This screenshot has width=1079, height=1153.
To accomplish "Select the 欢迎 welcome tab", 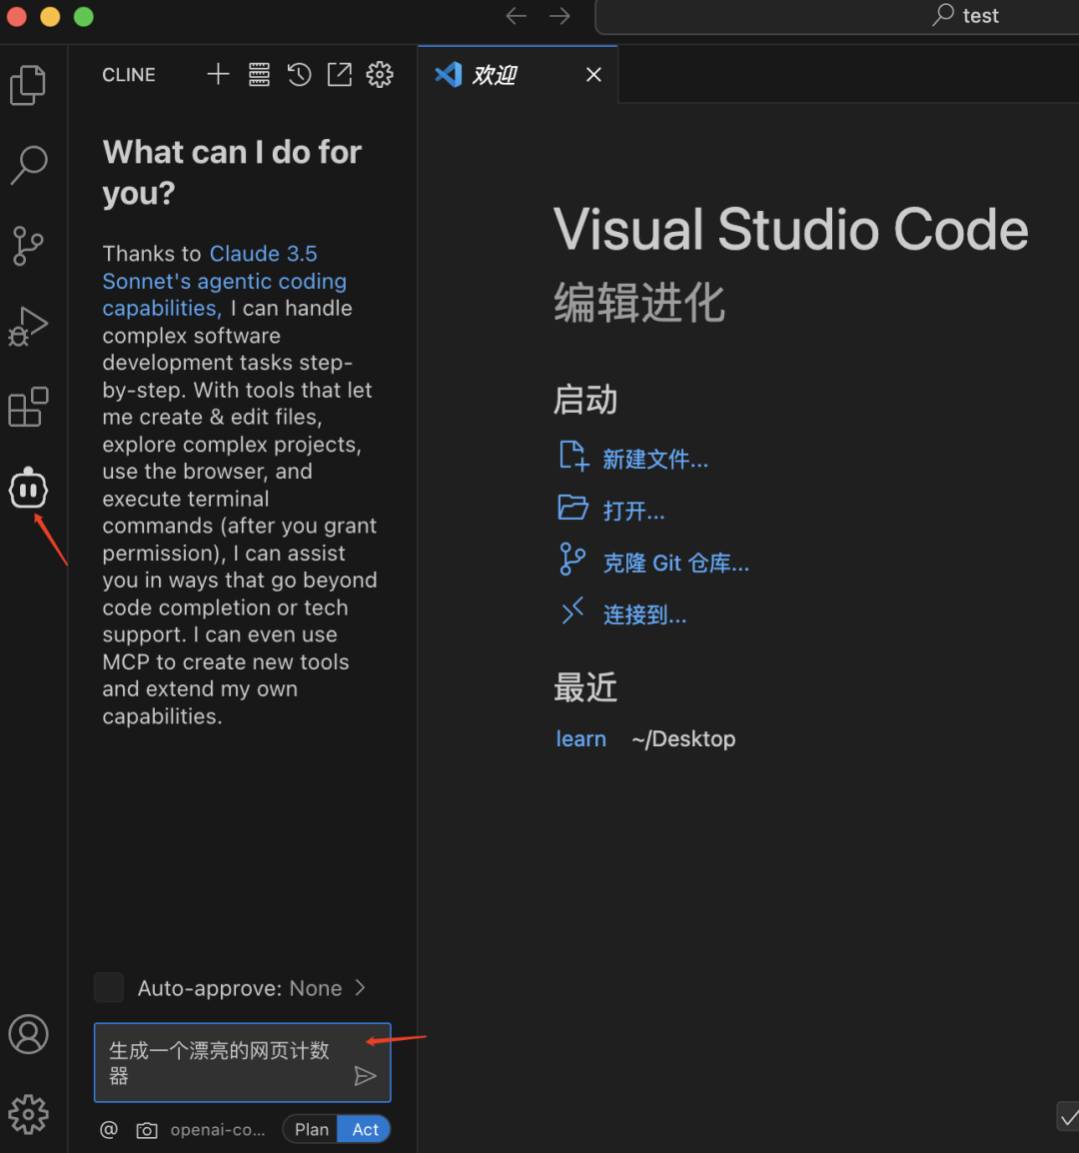I will (x=495, y=75).
